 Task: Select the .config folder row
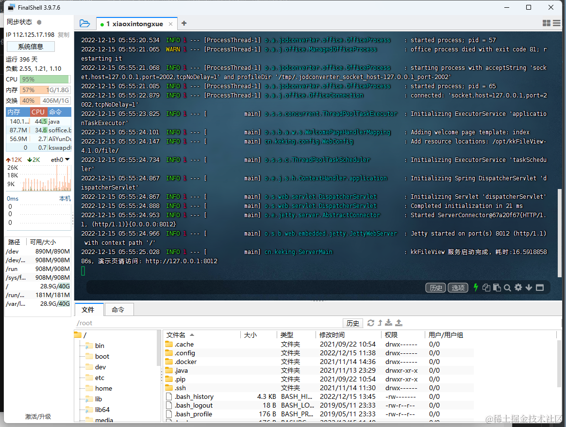pyautogui.click(x=319, y=353)
